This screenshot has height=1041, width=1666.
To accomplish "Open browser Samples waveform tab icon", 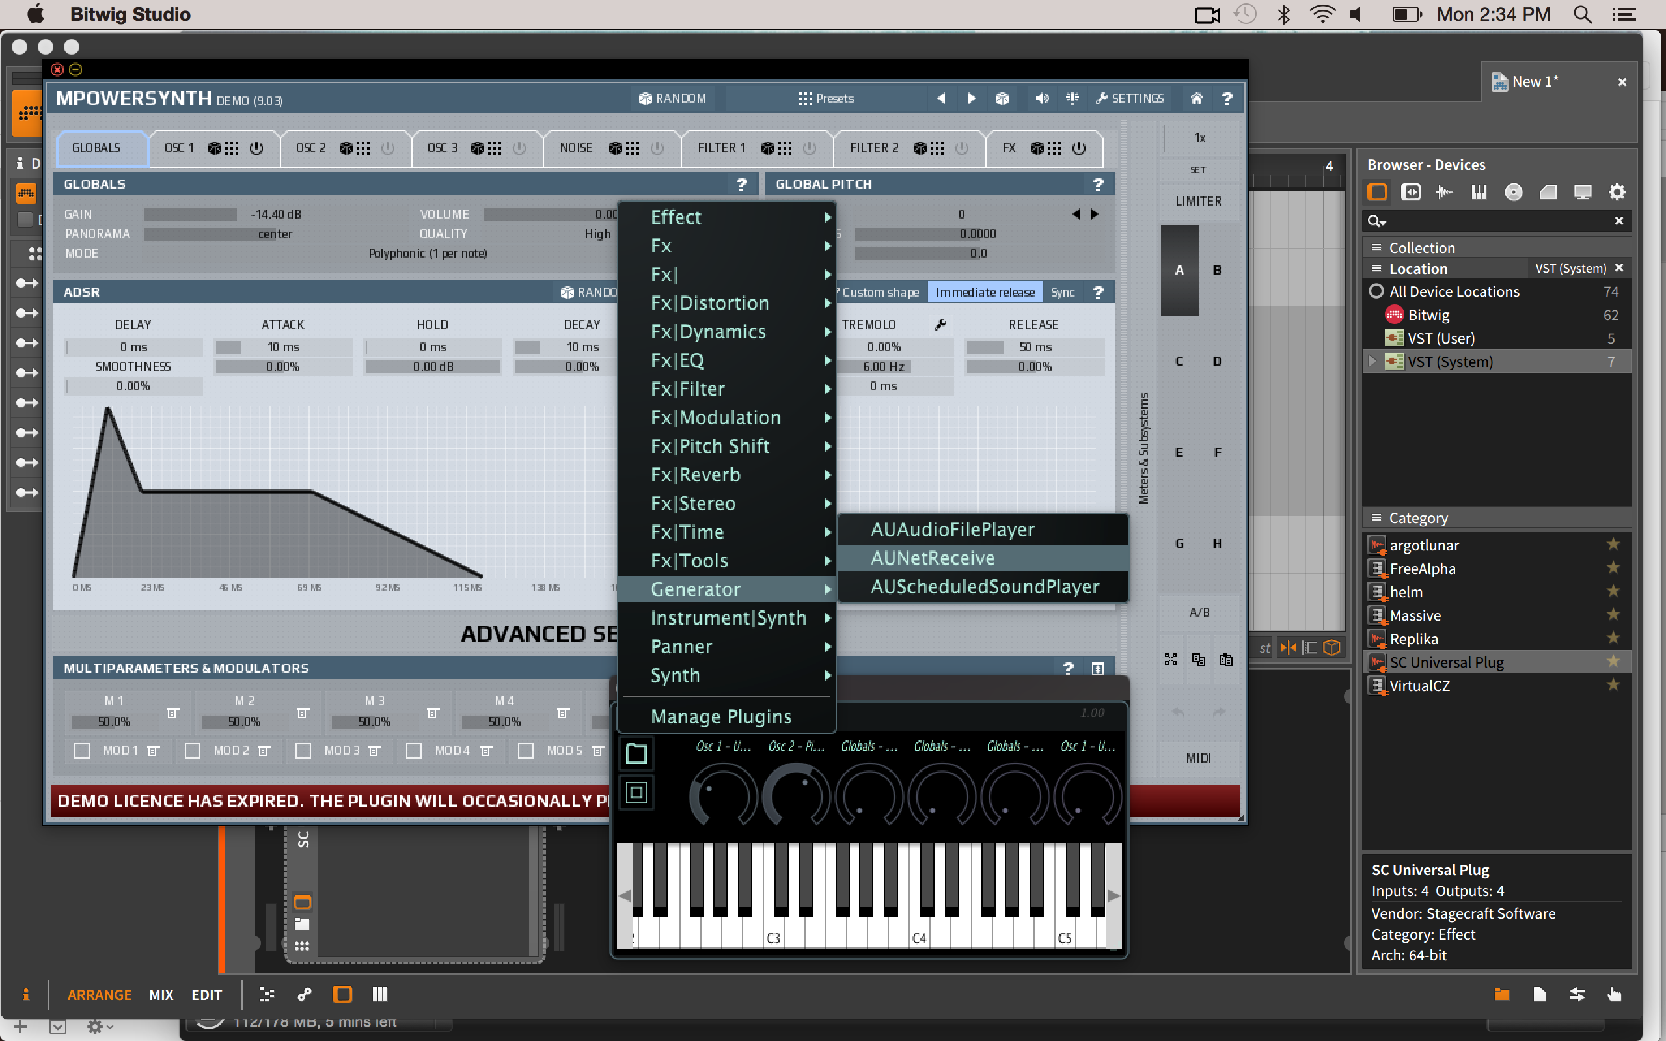I will pos(1445,192).
